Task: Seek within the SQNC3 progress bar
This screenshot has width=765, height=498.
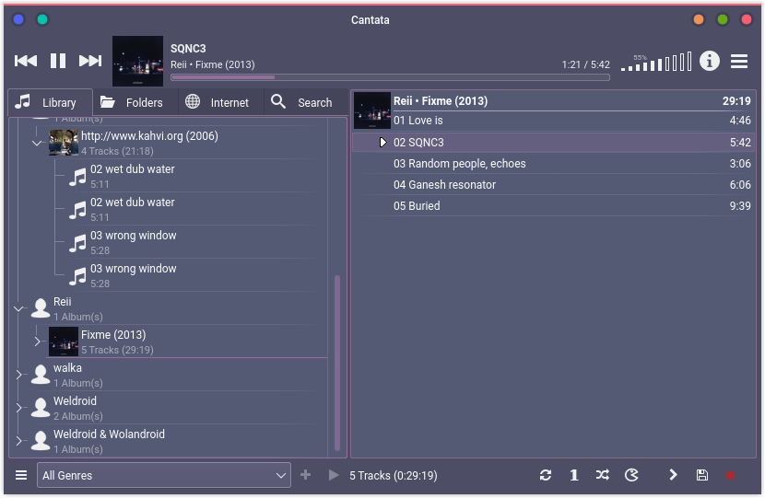Action: [x=390, y=77]
